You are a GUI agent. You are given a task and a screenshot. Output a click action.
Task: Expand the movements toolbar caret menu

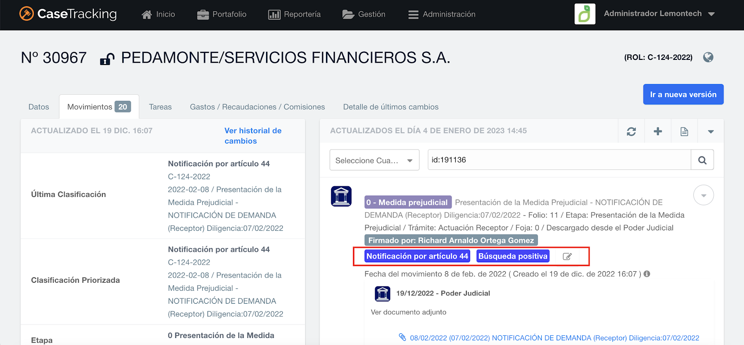711,131
